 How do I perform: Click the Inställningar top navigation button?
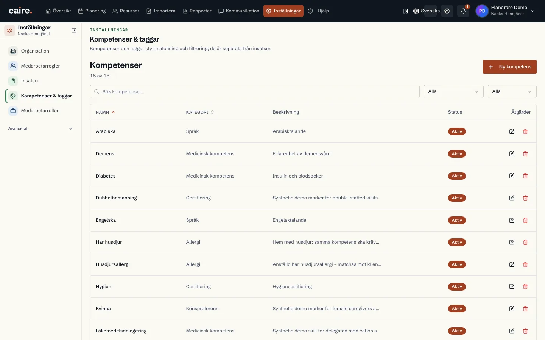coord(283,11)
